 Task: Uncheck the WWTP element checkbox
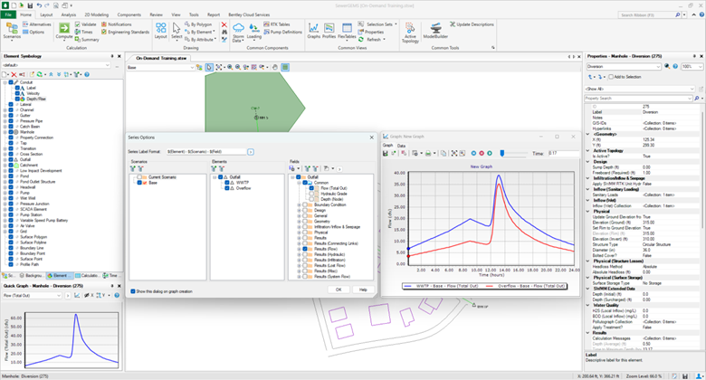coord(227,183)
